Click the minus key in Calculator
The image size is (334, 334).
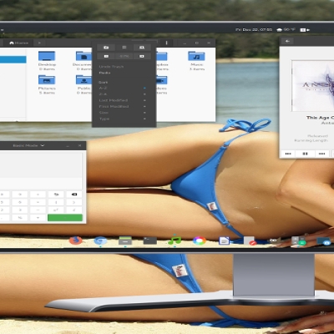point(38,210)
